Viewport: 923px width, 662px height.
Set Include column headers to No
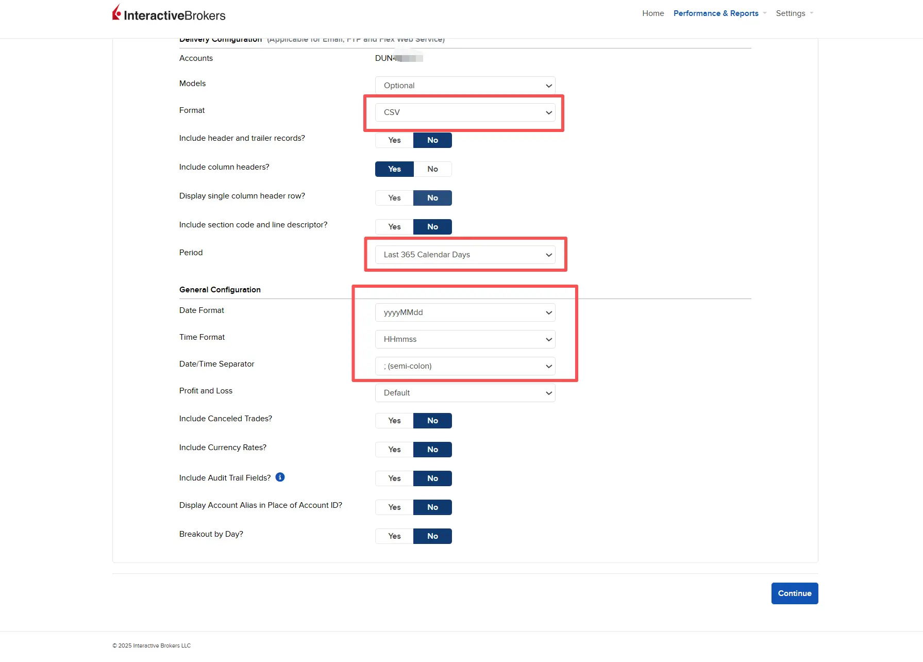click(432, 169)
